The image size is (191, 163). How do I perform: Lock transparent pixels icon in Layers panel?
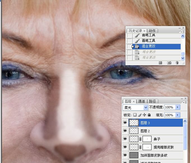click(135, 115)
